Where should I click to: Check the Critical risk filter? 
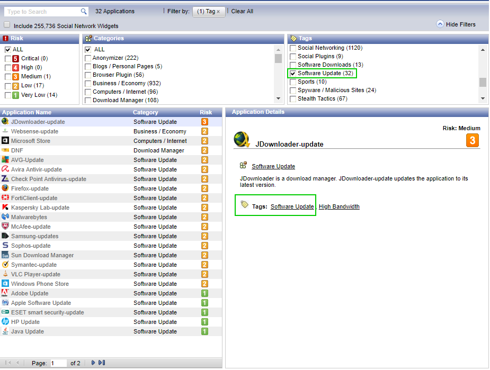pos(8,59)
